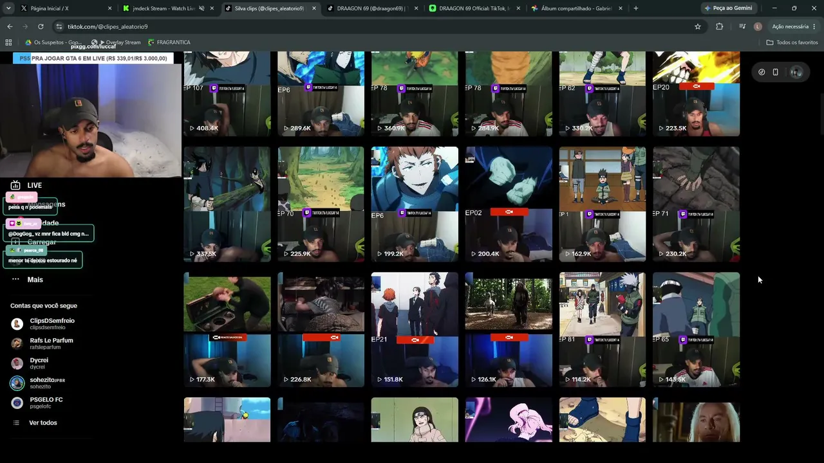Close the Página Inicial / X tab

click(x=109, y=8)
